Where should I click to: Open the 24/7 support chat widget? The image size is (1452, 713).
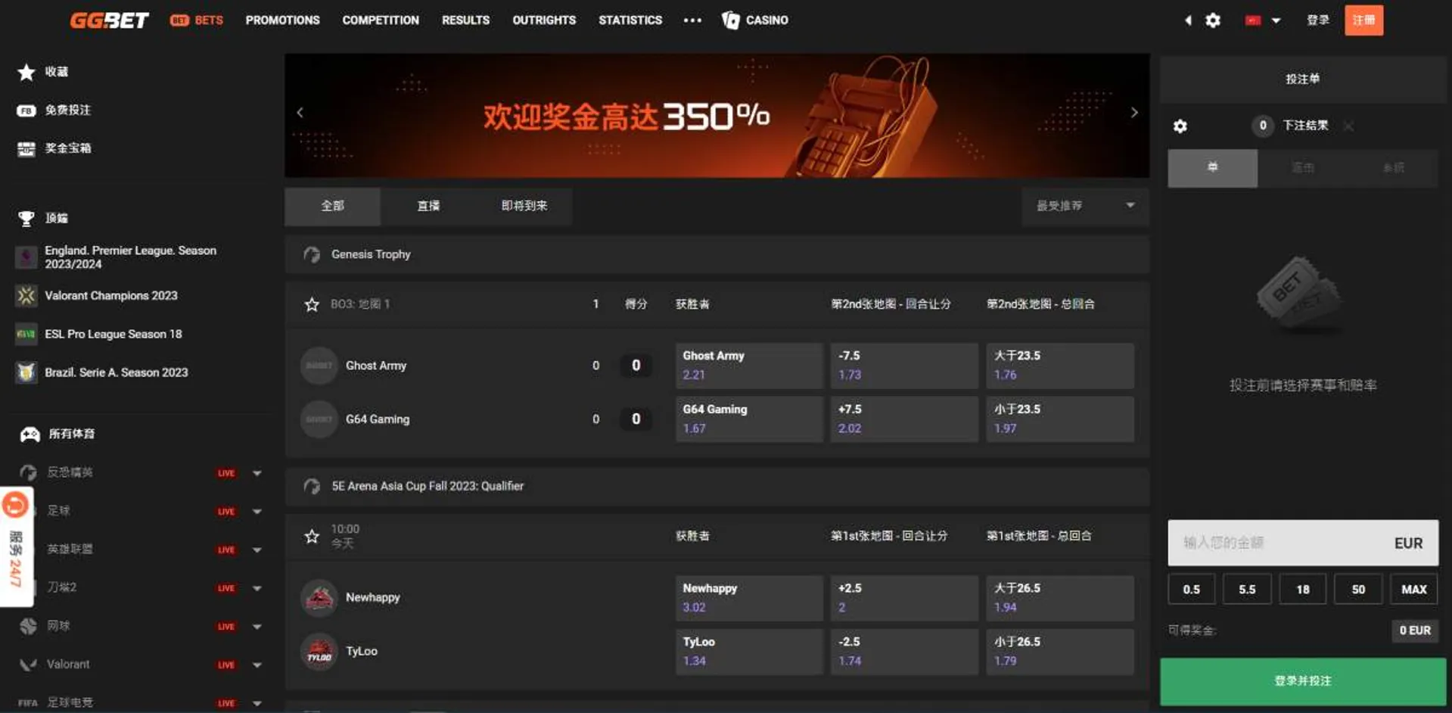[16, 548]
